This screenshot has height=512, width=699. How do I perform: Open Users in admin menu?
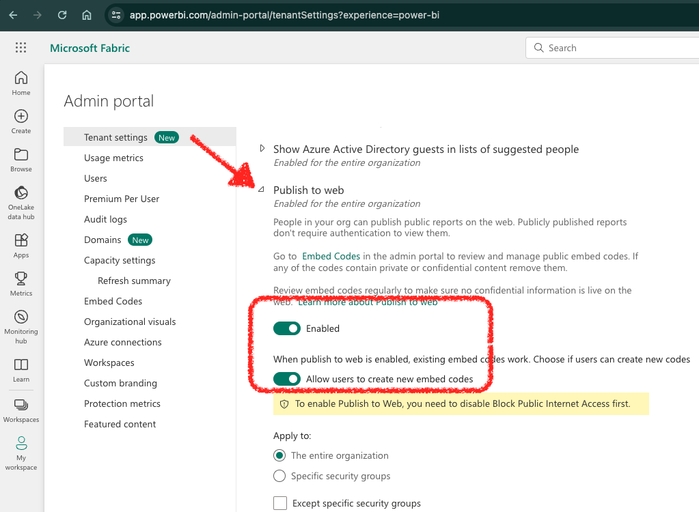(96, 179)
